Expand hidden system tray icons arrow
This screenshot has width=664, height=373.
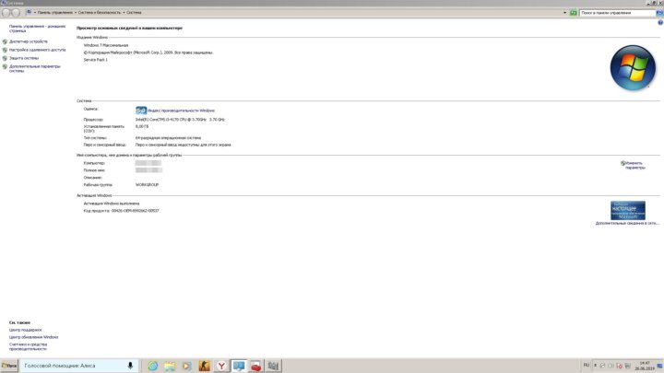pyautogui.click(x=597, y=366)
